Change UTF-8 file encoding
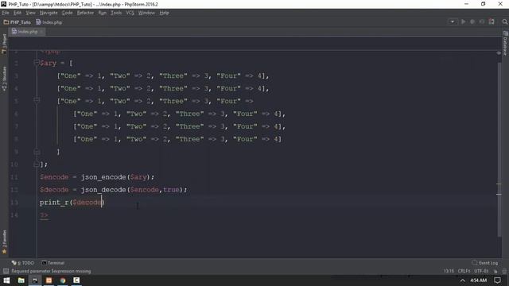 481,271
